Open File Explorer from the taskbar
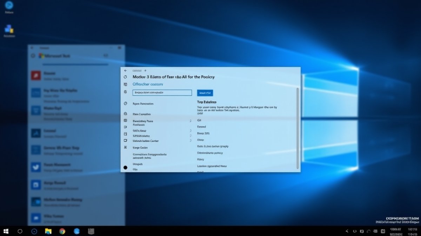 point(48,231)
